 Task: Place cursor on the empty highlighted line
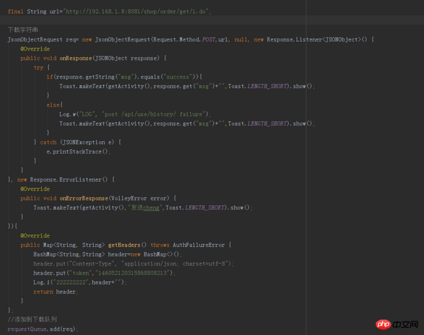[212, 20]
